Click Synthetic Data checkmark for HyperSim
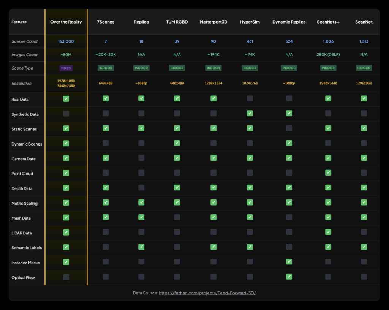The width and height of the screenshot is (389, 310). 250,113
